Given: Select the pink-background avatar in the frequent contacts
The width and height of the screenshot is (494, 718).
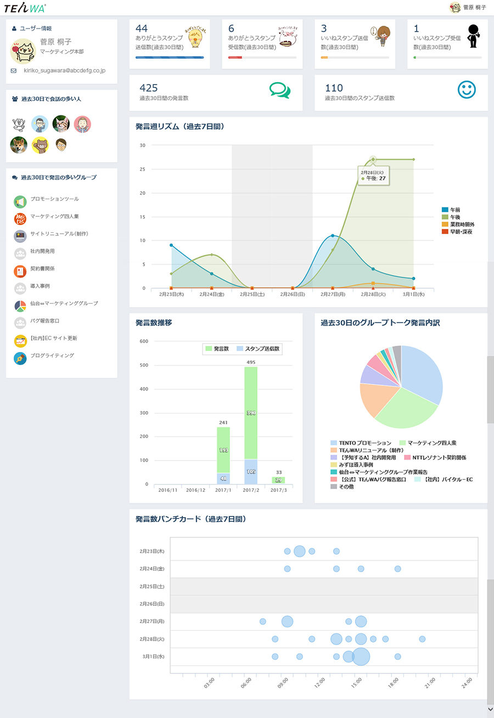Looking at the screenshot, I should point(82,124).
